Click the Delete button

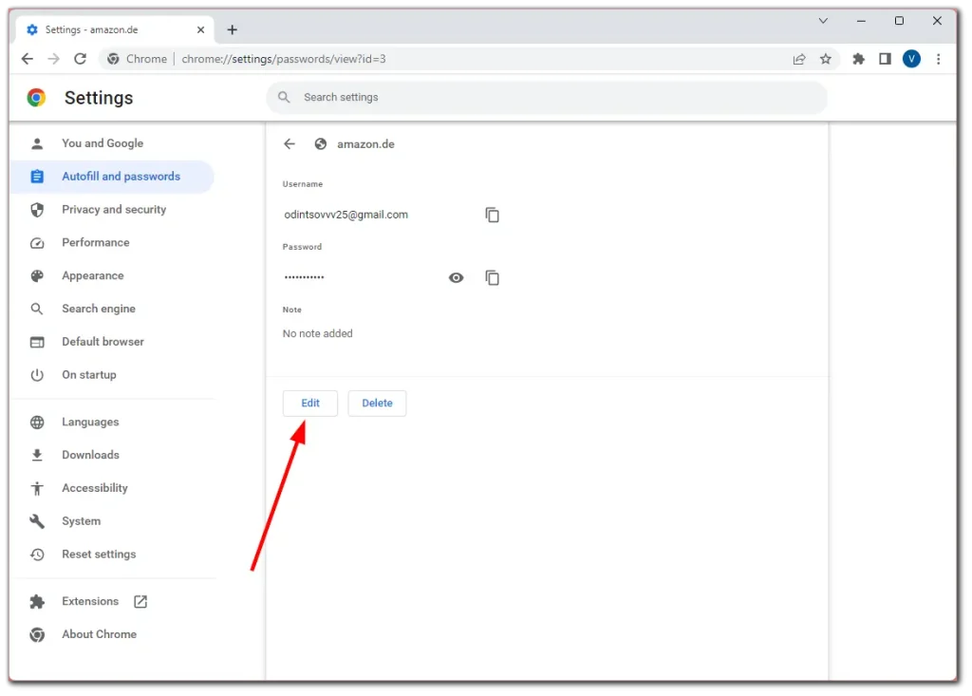[377, 404]
